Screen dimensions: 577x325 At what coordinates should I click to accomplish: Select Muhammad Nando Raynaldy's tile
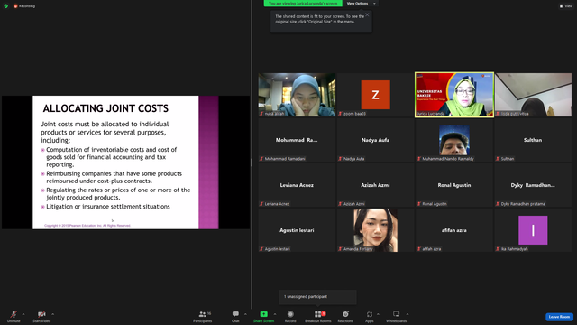click(x=454, y=140)
